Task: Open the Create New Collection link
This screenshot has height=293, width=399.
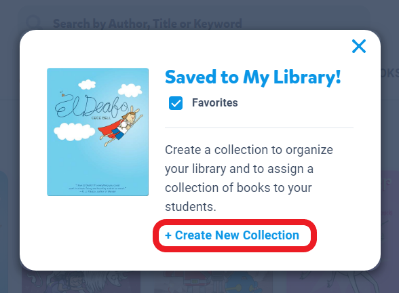Action: [232, 235]
